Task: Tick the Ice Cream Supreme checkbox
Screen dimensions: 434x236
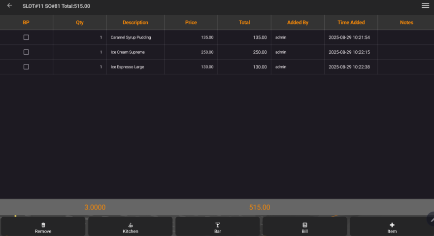Action: point(26,52)
